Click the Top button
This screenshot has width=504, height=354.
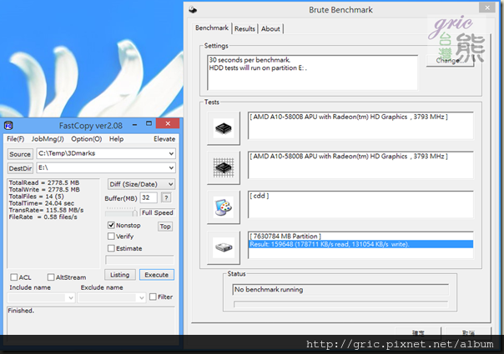click(165, 227)
